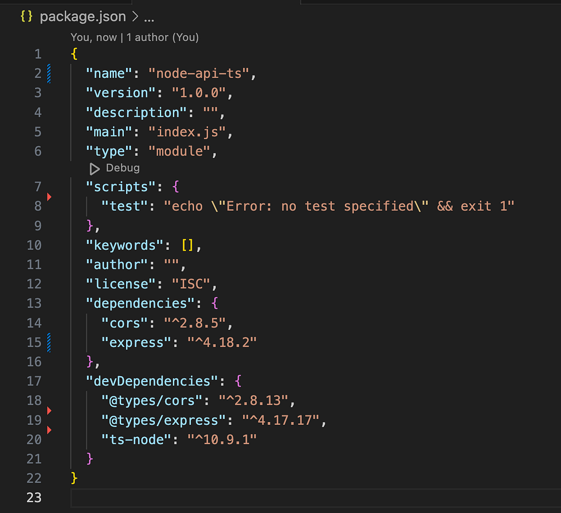This screenshot has width=561, height=513.
Task: Open the breadcrumb ellipsis symbol picker
Action: [x=148, y=17]
